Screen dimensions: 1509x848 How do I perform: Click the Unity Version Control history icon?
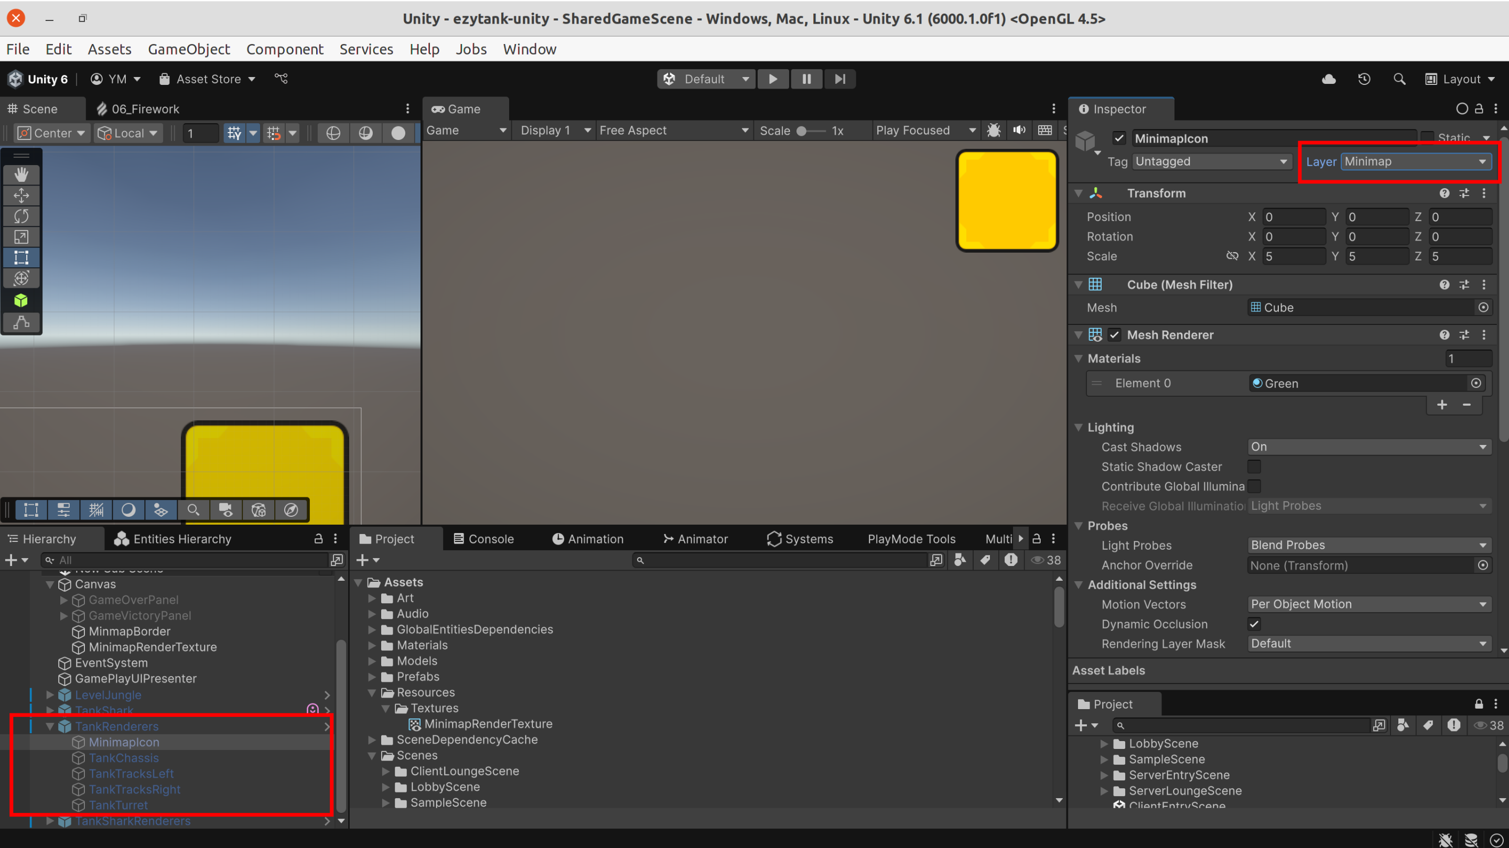pos(1364,79)
